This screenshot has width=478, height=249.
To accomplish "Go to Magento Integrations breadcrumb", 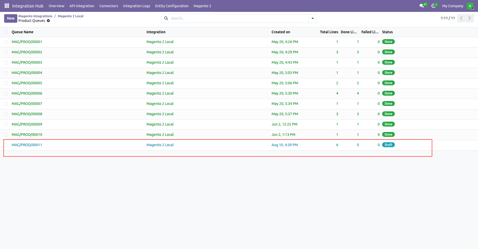I will (x=35, y=16).
